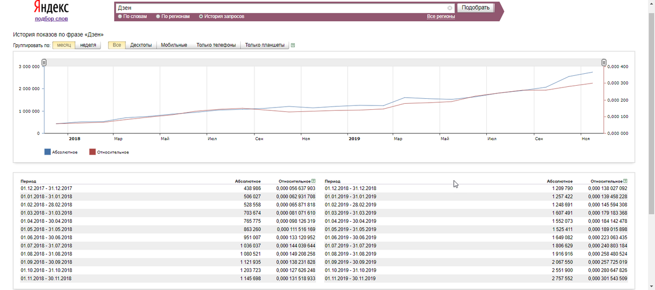Select period 01.03.2018 - 31.03.2018
Viewport: 655px width, 290px height.
point(46,212)
